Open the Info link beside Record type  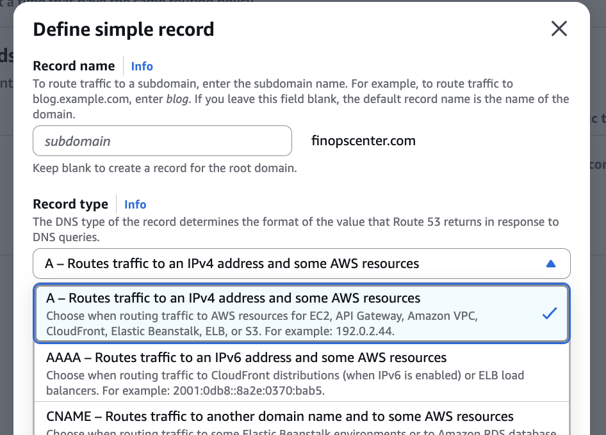click(135, 204)
